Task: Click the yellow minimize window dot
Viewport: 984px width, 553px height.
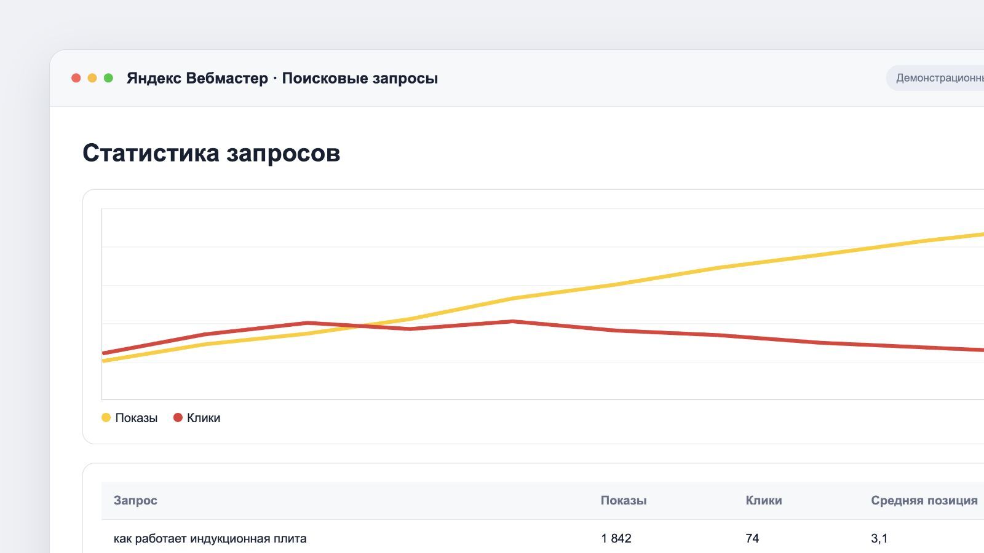Action: click(92, 78)
